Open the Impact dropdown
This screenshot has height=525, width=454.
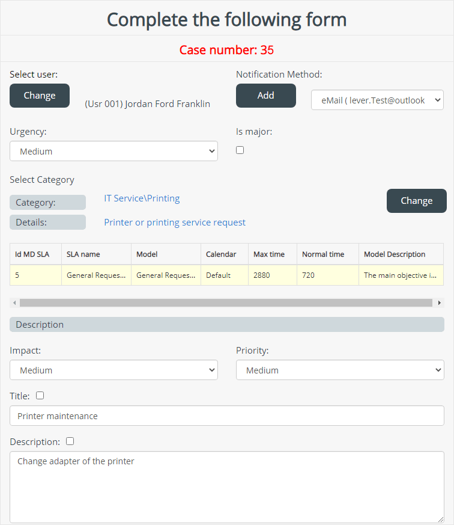[x=114, y=370]
